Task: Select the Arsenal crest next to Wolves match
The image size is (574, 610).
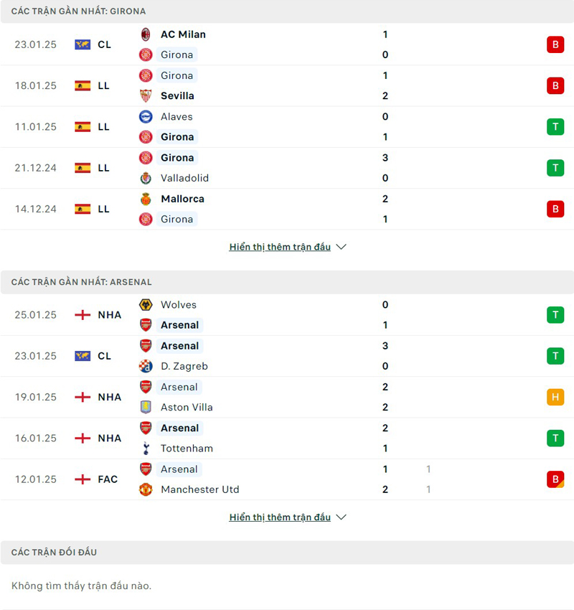Action: click(147, 325)
